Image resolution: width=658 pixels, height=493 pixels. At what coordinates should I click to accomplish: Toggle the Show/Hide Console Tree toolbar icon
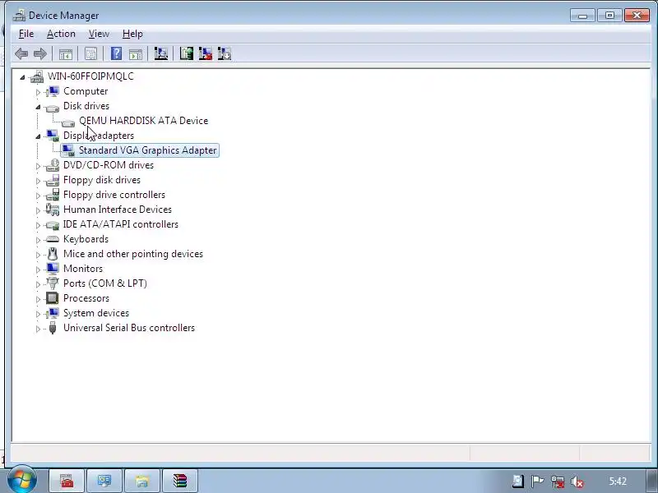coord(66,53)
